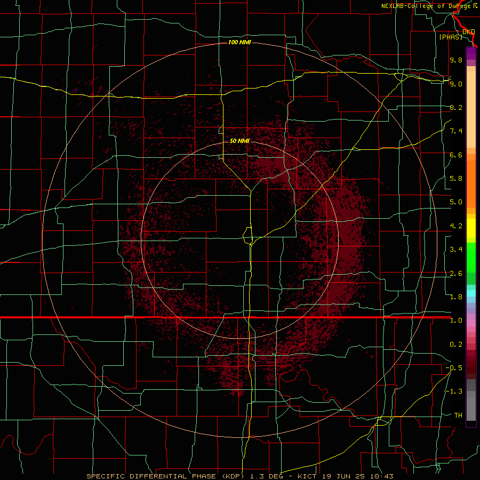Click the 9.8 scale value
This screenshot has height=480, width=480.
coord(456,60)
